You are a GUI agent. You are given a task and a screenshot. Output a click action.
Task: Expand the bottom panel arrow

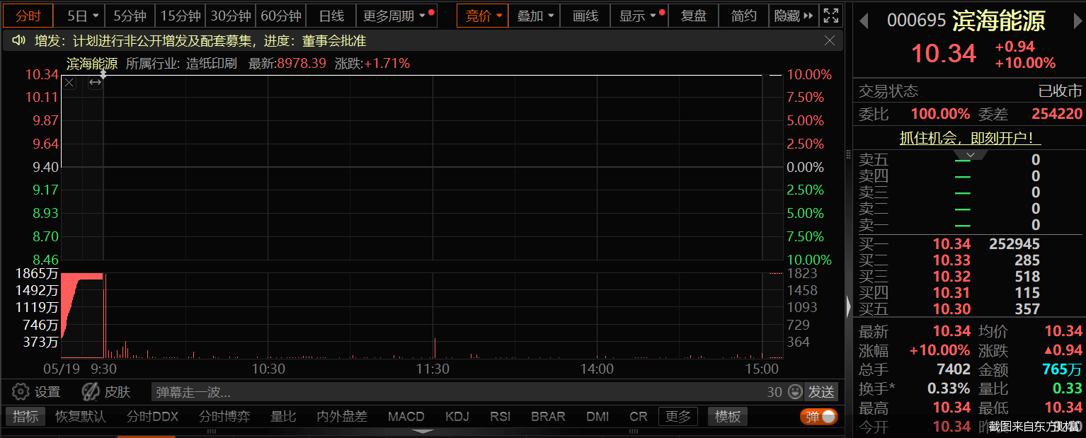423,431
